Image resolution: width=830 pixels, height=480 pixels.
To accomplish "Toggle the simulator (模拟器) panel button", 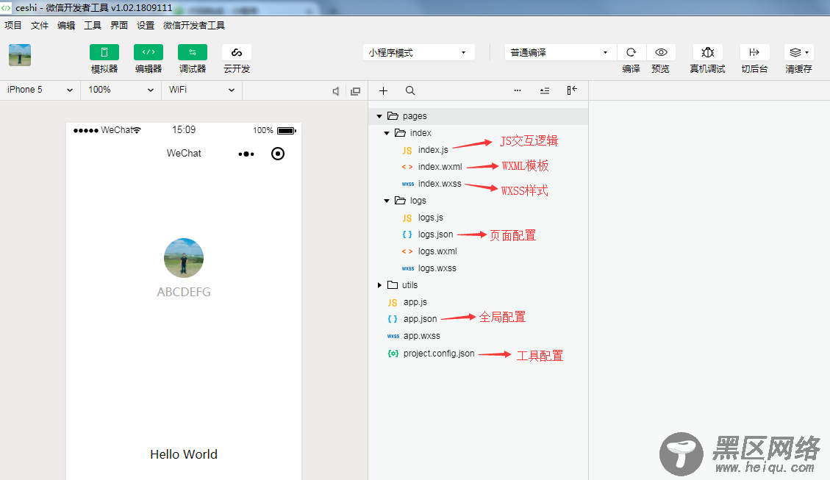I will tap(104, 52).
